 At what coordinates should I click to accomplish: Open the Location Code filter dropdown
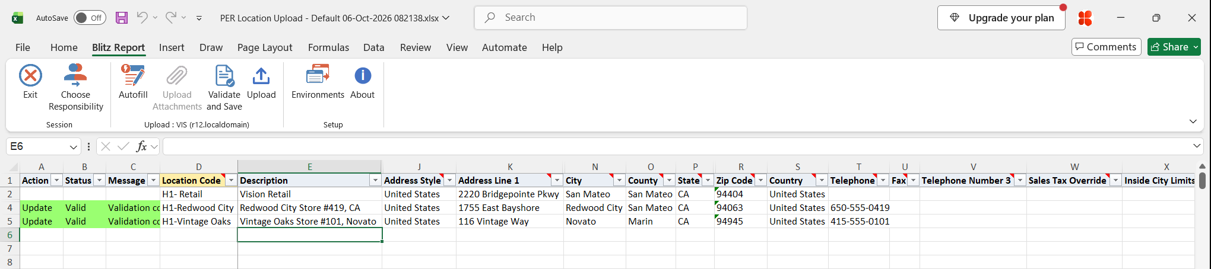231,180
